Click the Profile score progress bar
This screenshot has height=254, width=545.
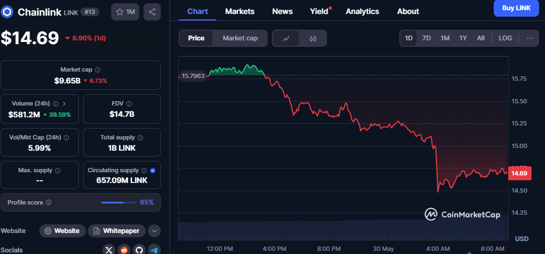[x=119, y=202]
